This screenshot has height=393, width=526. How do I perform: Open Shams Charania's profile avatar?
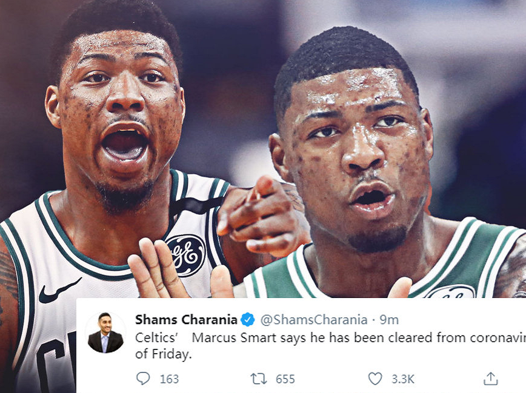click(x=105, y=332)
